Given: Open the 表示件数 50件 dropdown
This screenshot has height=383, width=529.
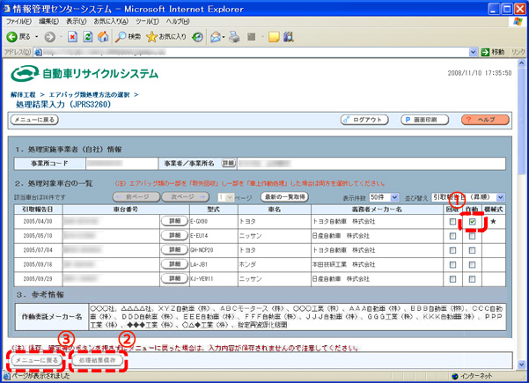Looking at the screenshot, I should [x=385, y=197].
